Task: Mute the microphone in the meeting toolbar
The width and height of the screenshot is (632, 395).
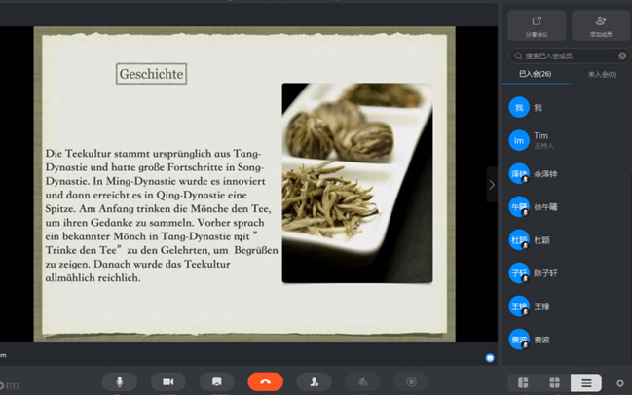Action: click(120, 382)
